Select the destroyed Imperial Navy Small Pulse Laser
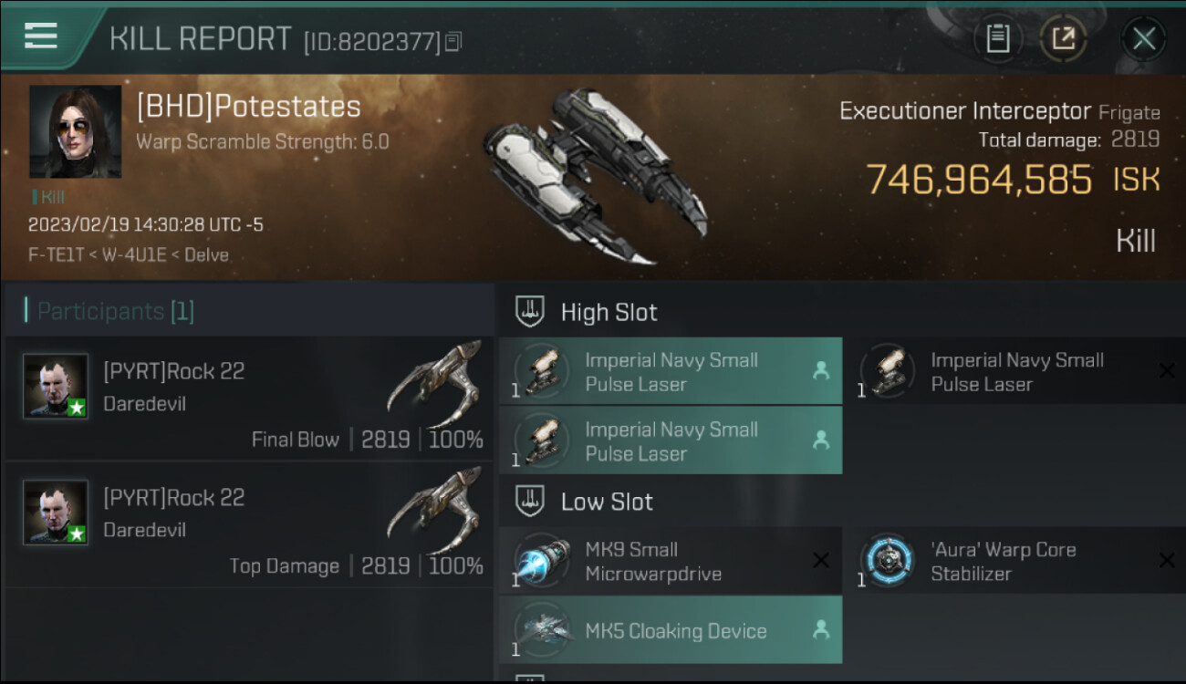The width and height of the screenshot is (1186, 684). coord(1016,371)
